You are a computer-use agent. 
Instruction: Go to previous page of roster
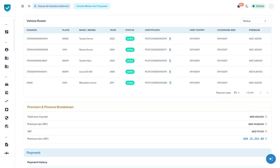260,93
